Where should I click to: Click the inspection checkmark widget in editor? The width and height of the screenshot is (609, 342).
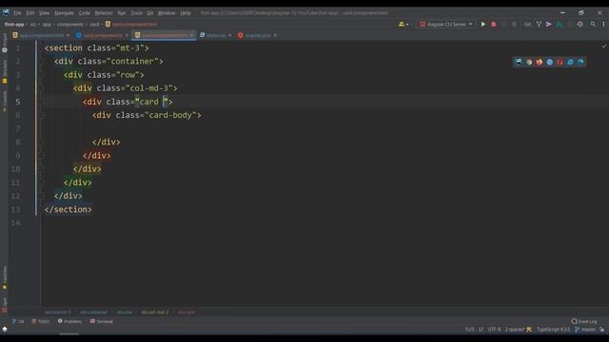604,47
